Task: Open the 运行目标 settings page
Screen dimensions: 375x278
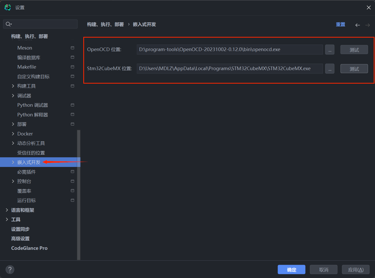Action: point(26,200)
